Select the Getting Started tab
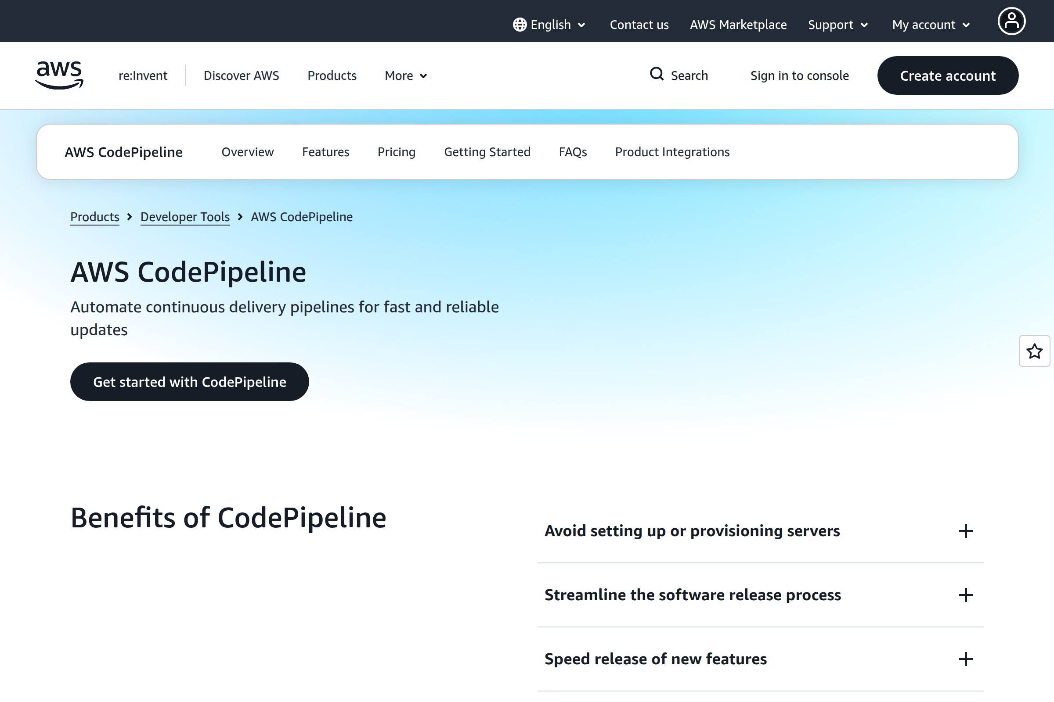This screenshot has height=702, width=1054. [x=487, y=152]
